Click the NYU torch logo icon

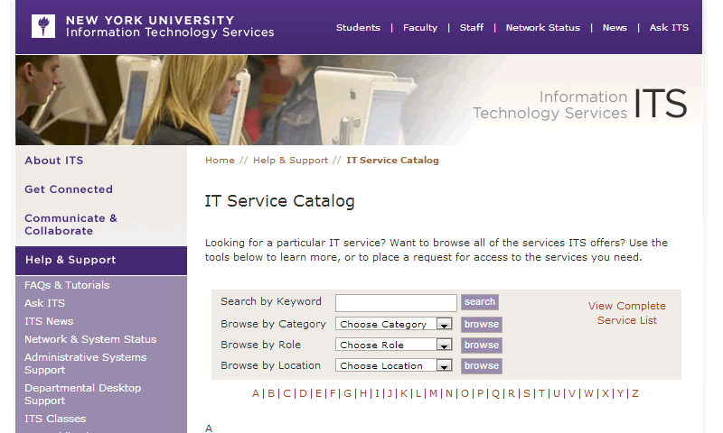[x=43, y=26]
